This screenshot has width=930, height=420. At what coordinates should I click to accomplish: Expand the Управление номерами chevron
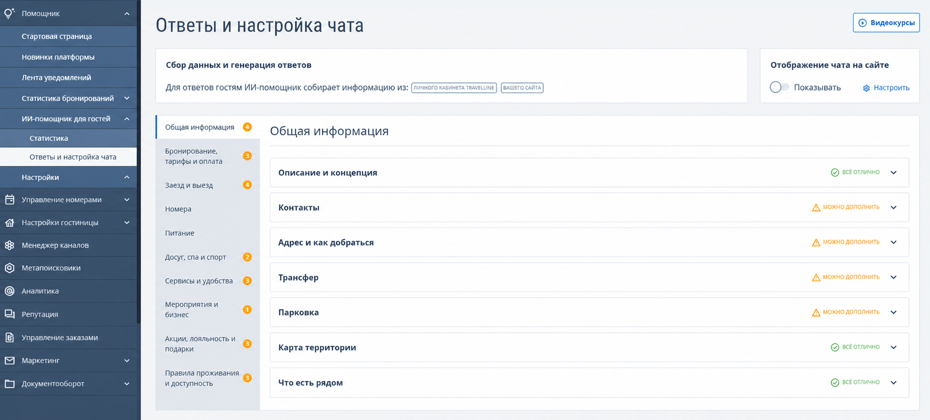point(127,200)
